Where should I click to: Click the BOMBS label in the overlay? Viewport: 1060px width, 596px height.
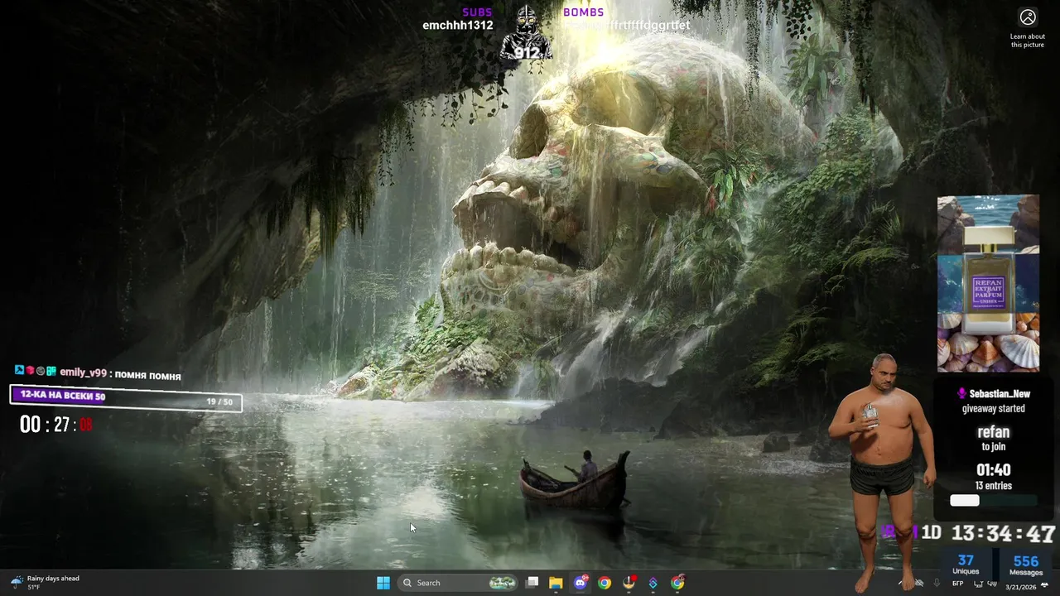click(x=584, y=12)
